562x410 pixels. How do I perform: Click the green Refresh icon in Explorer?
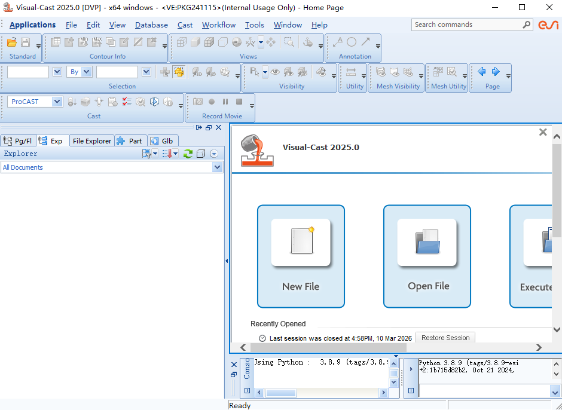point(188,154)
